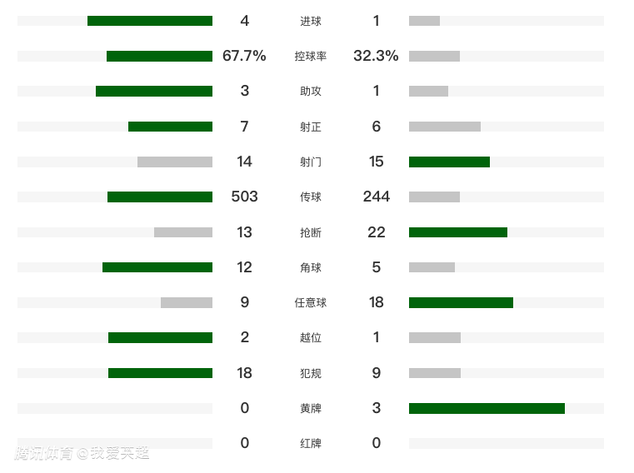Click the 犯规 row label
634x473 pixels.
coord(311,373)
